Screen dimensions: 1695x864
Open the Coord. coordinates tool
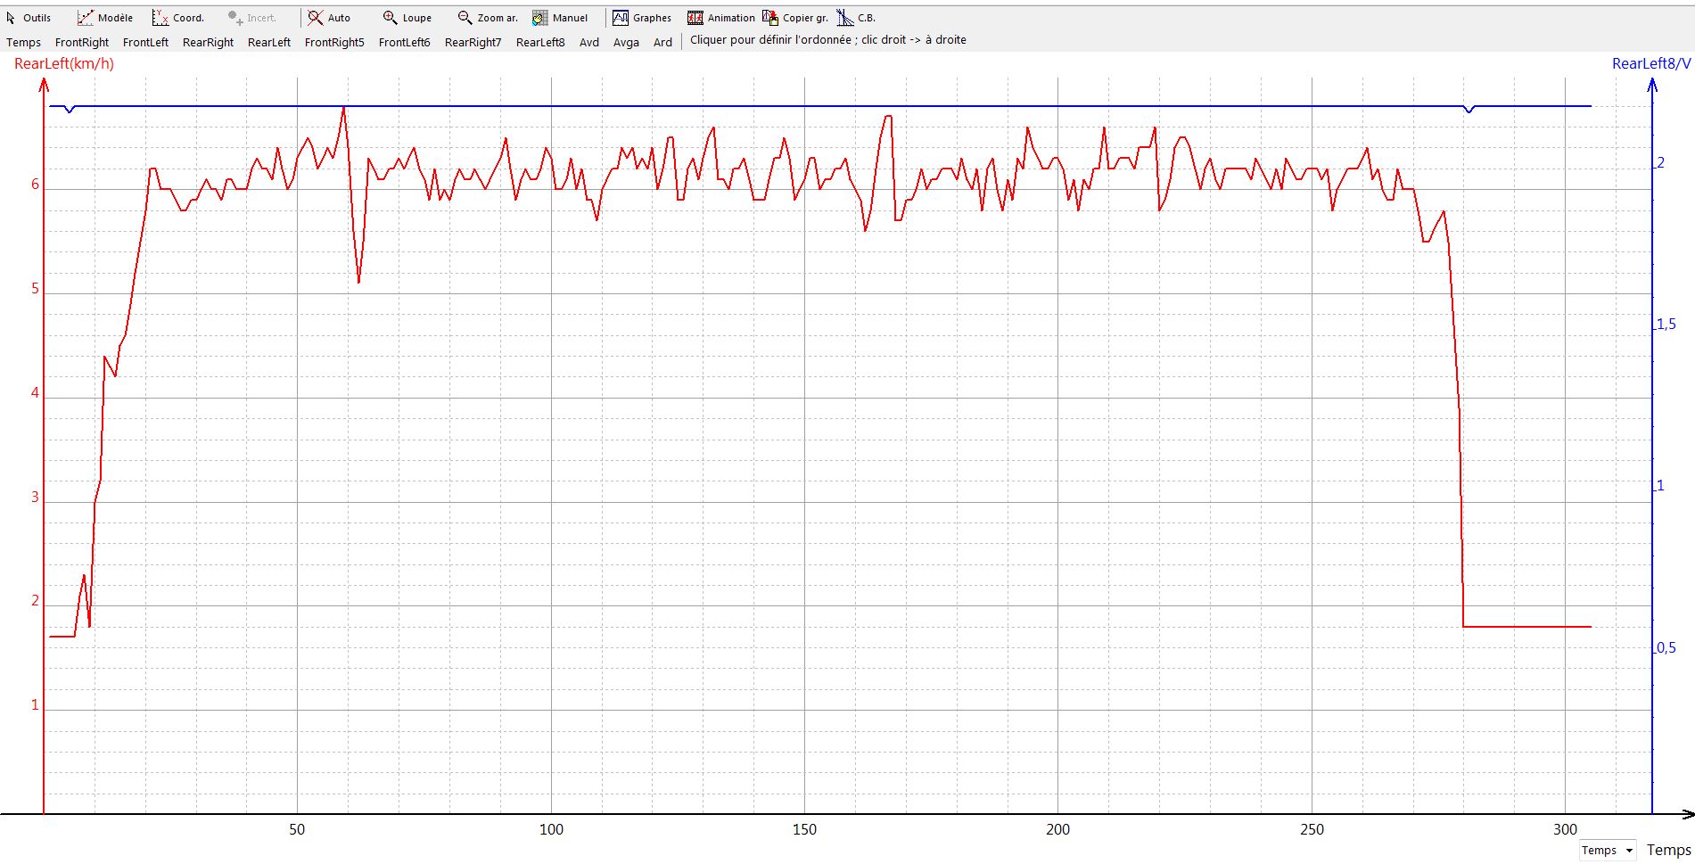click(x=178, y=18)
